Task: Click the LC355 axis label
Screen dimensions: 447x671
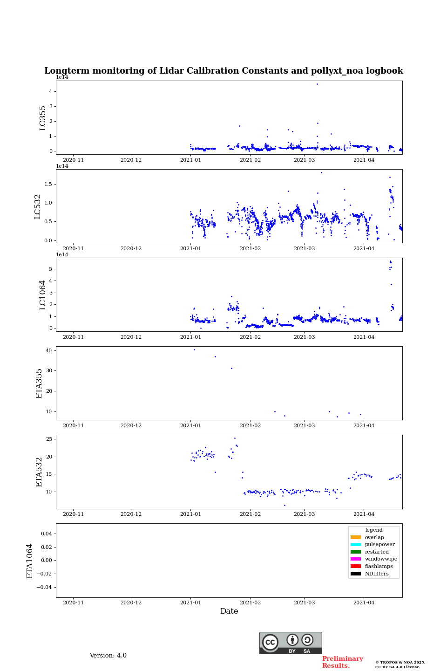Action: (43, 117)
